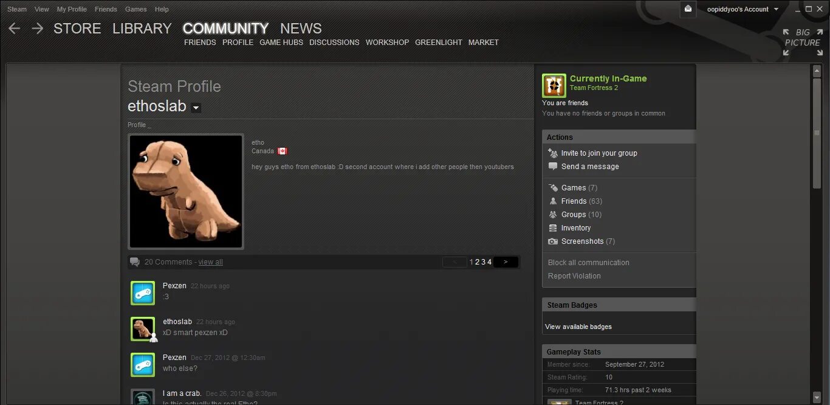Open the Help menu
Viewport: 830px width, 405px height.
(x=162, y=9)
